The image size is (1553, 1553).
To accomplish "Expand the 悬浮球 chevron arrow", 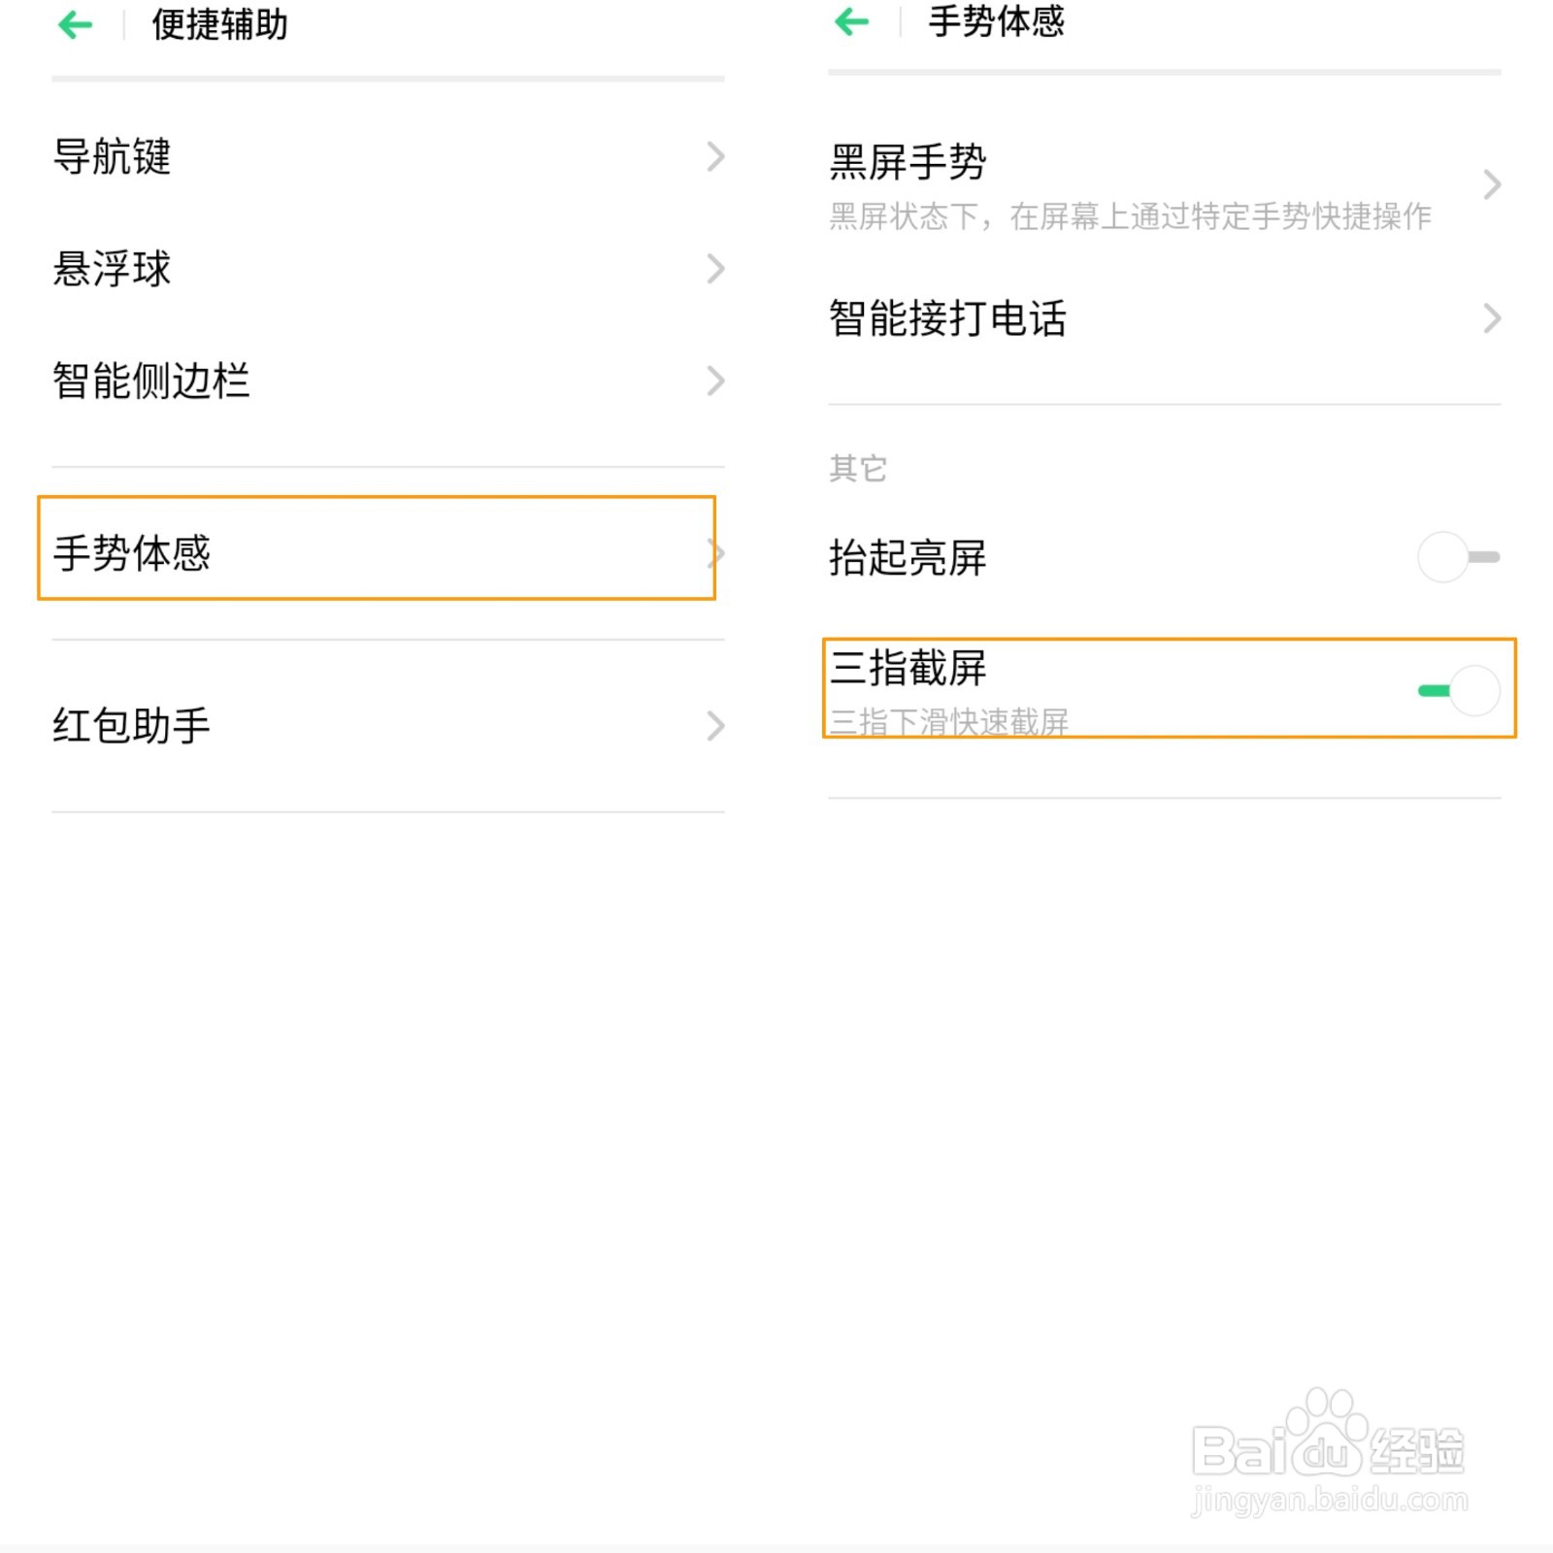I will (715, 269).
